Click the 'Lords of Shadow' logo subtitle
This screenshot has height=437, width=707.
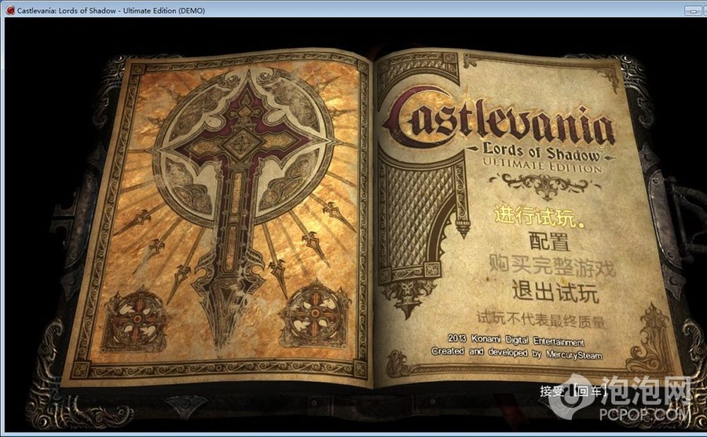(541, 151)
